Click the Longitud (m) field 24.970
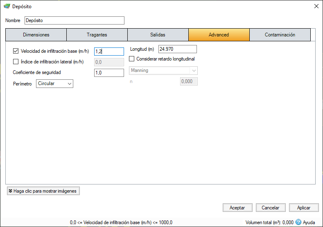323x227 pixels. 178,49
